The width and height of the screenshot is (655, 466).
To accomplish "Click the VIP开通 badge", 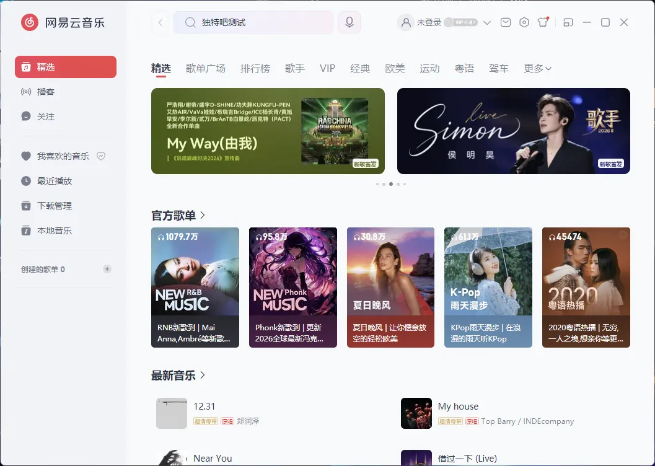I will coord(461,22).
